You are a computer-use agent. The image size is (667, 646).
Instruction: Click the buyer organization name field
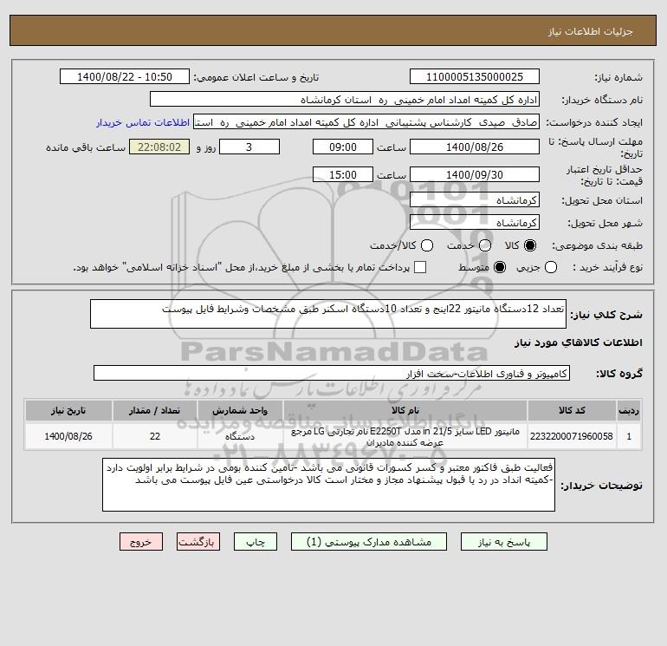pos(345,100)
